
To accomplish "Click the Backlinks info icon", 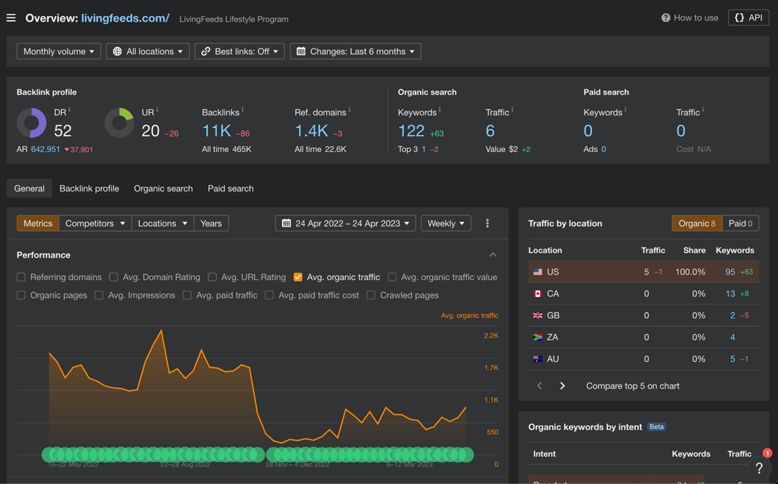I will point(242,110).
